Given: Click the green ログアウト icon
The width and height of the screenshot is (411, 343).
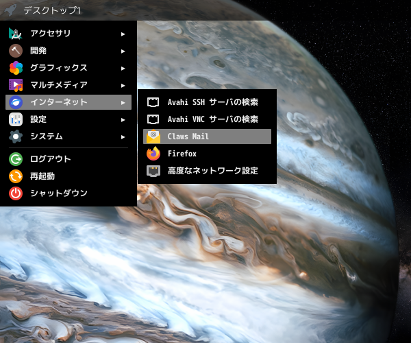Looking at the screenshot, I should (x=16, y=159).
